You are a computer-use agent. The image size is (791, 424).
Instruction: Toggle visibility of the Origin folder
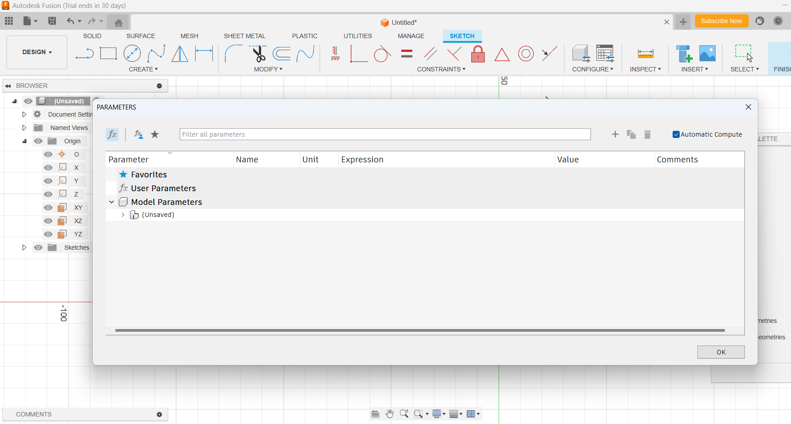pyautogui.click(x=39, y=141)
